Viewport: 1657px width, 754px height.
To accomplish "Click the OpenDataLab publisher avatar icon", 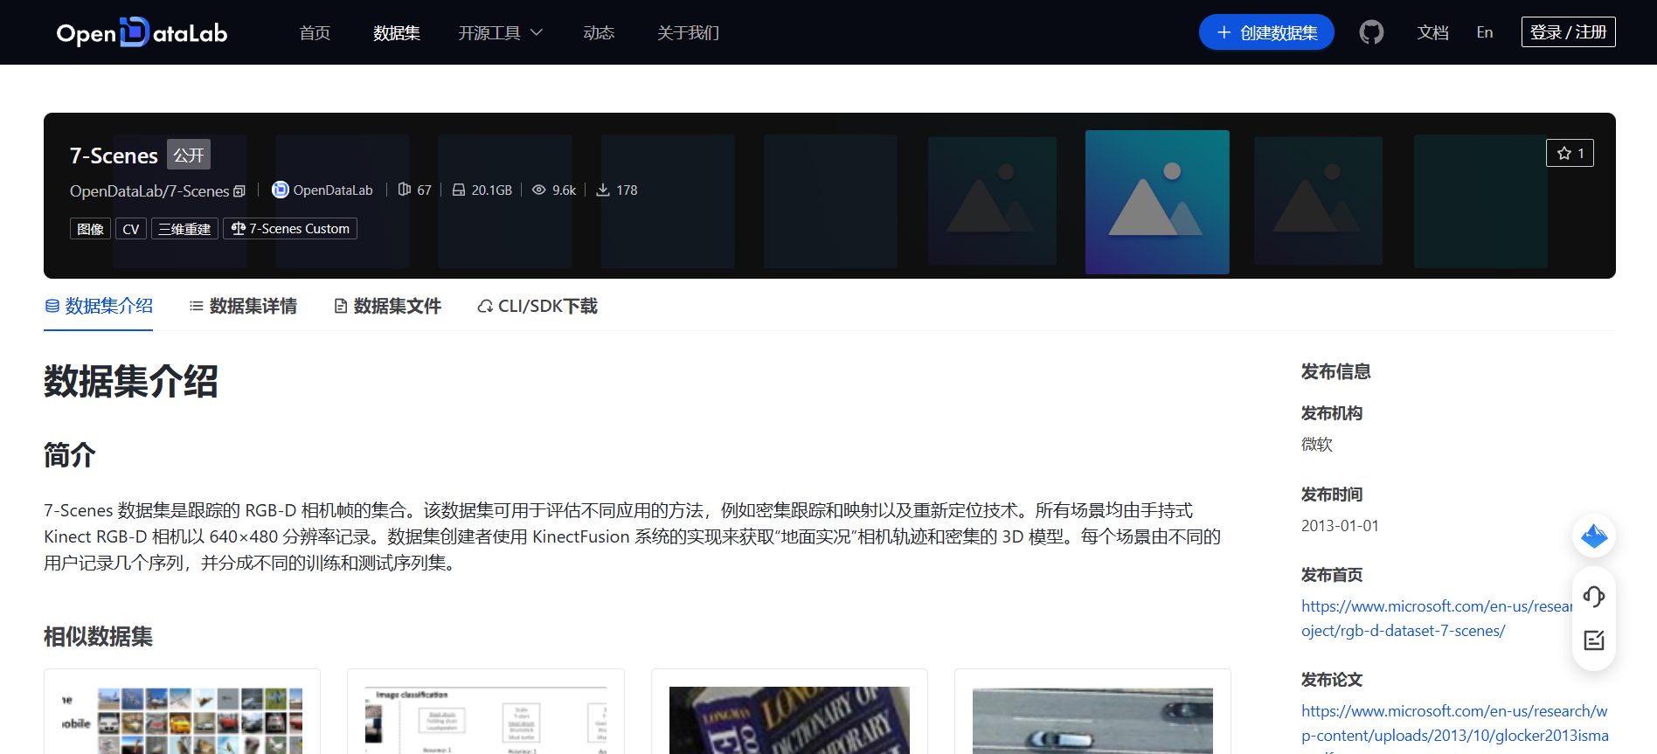I will pos(280,190).
